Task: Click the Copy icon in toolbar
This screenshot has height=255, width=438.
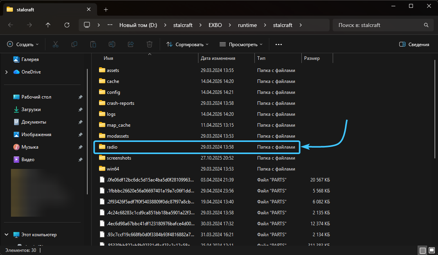Action: click(x=74, y=45)
